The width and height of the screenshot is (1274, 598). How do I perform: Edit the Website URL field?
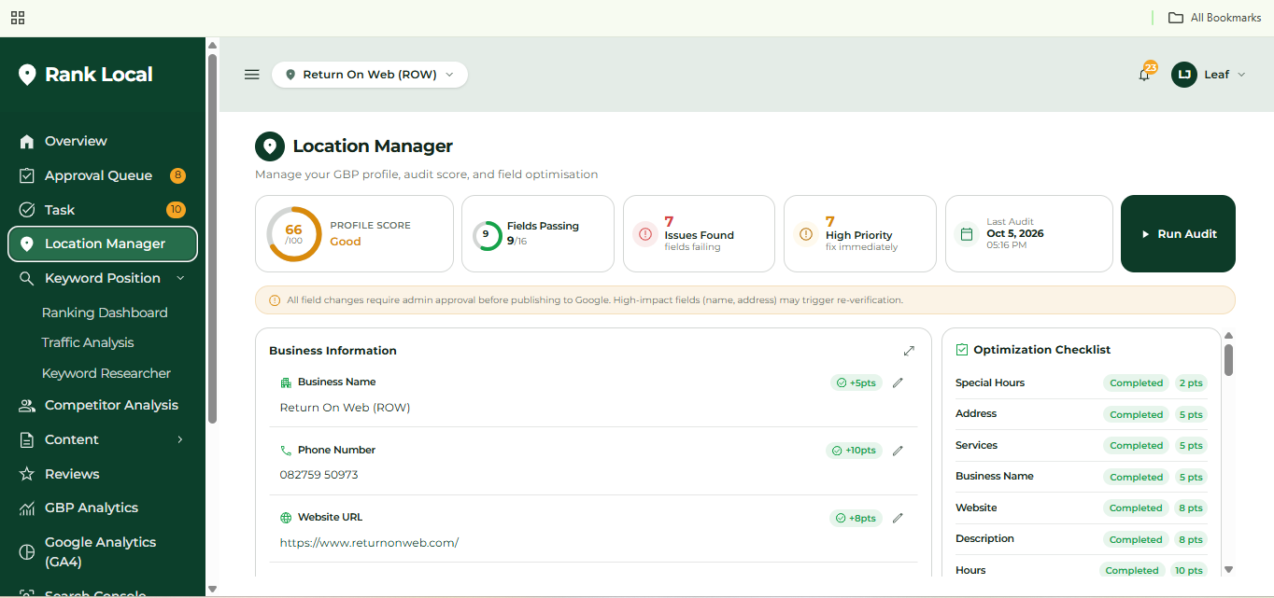tap(898, 518)
